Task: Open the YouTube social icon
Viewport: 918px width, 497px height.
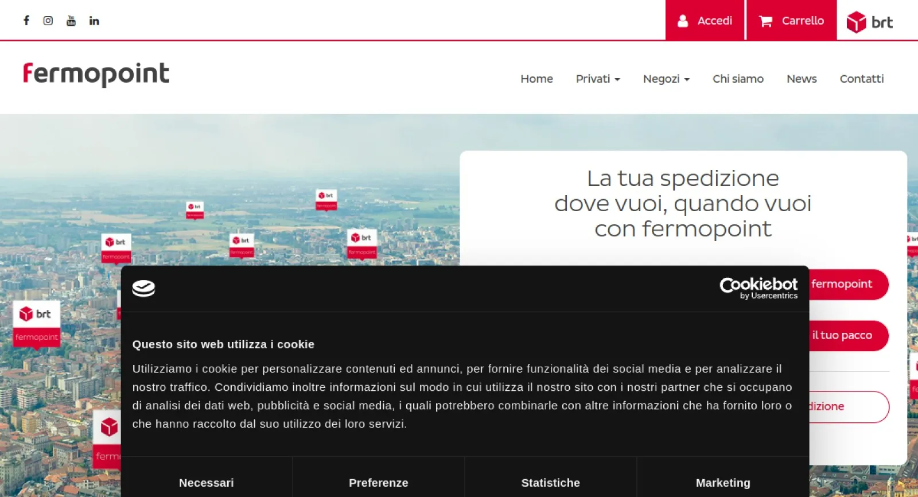Action: click(71, 21)
